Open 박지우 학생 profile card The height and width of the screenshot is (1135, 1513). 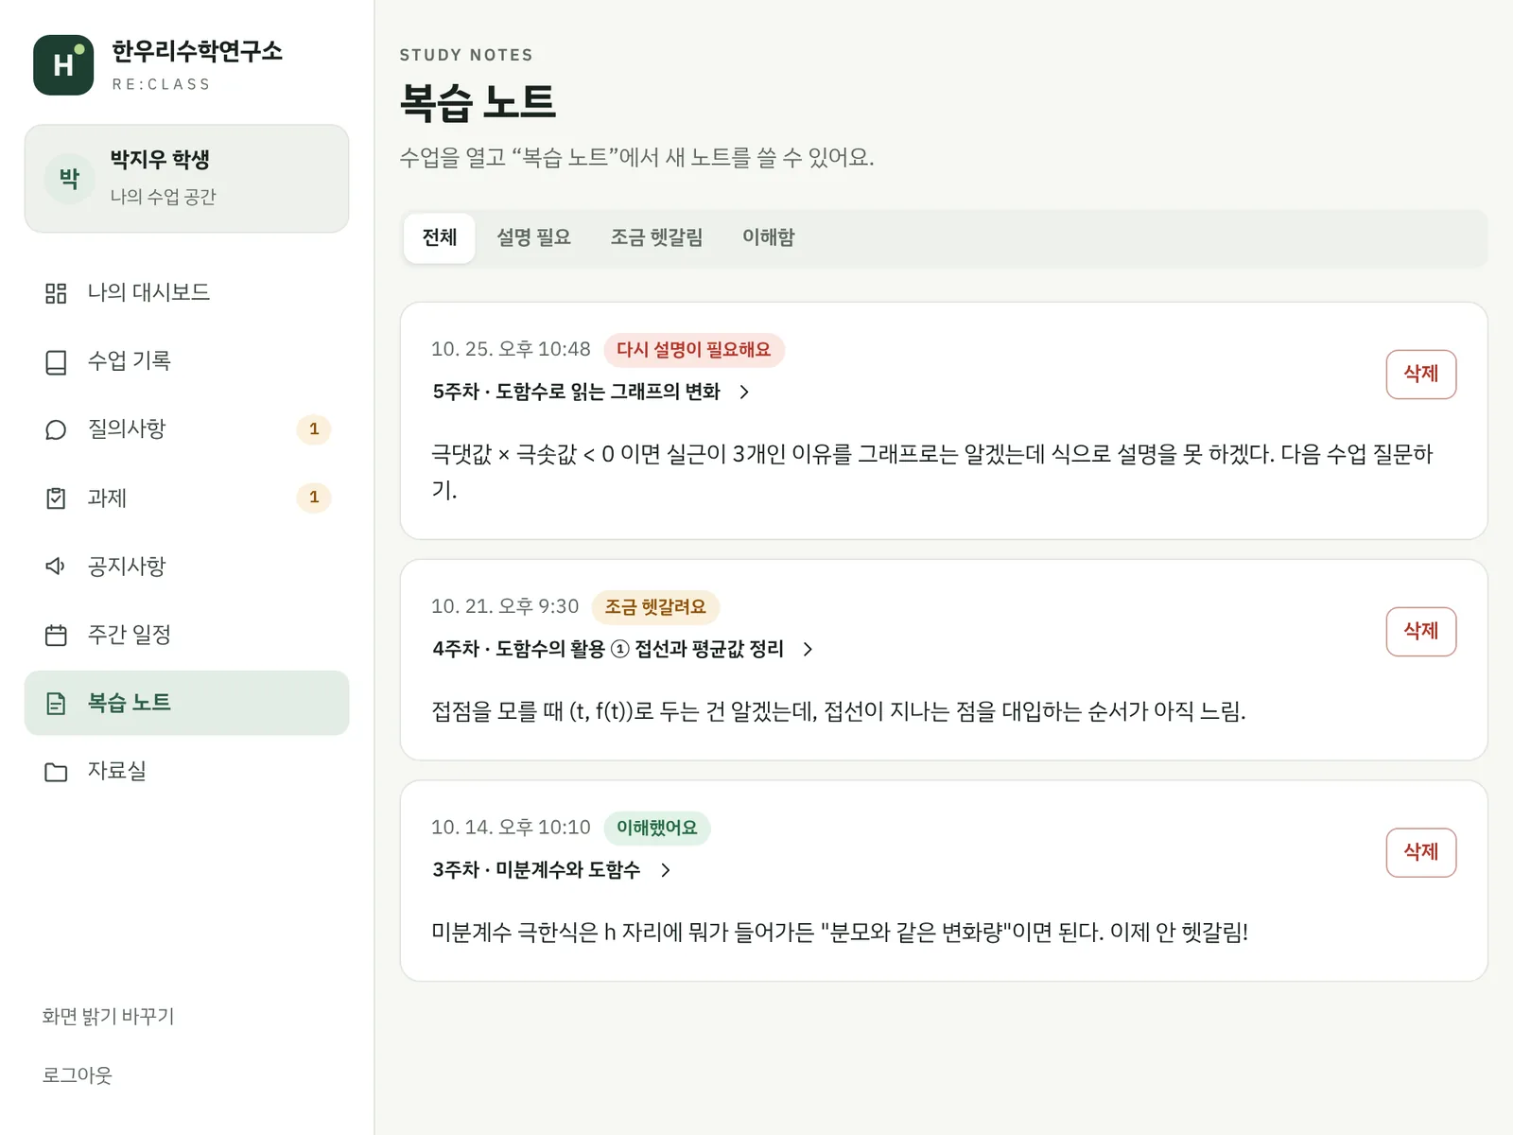186,179
